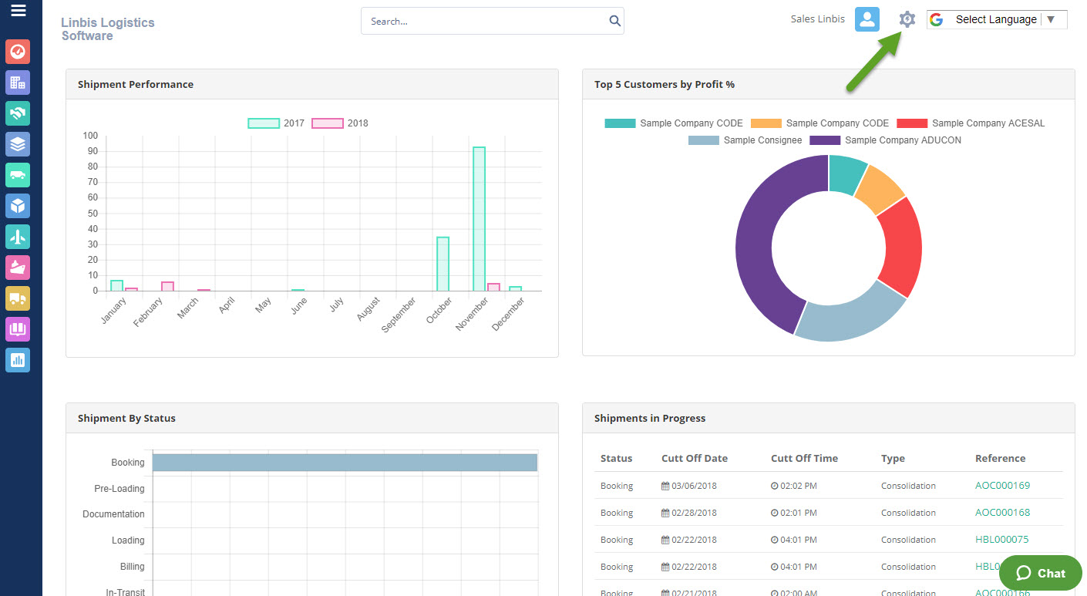Open shipment reference HBL000075
Screen dimensions: 1087x596
[1001, 539]
